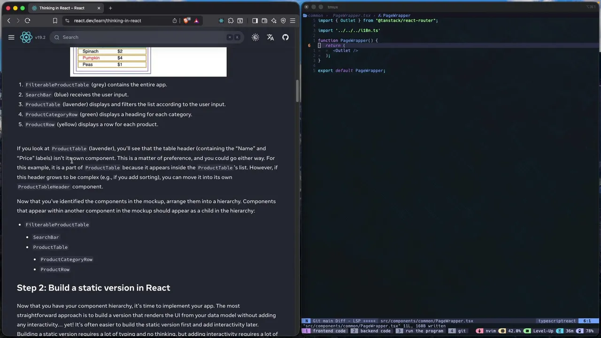
Task: Click the file path in nvim statusline
Action: [427, 321]
